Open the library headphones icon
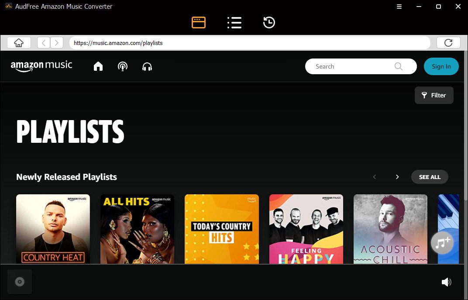This screenshot has width=468, height=300. pos(147,66)
